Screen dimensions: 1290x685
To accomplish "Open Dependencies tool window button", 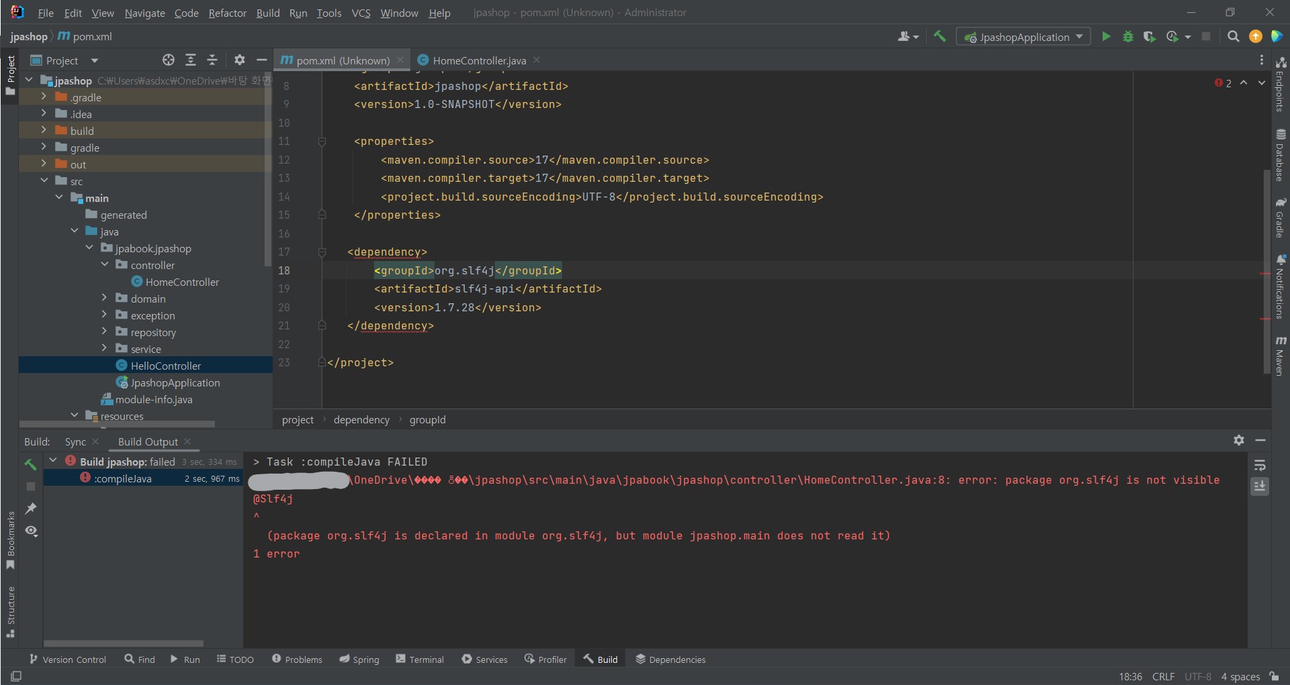I will click(x=670, y=660).
